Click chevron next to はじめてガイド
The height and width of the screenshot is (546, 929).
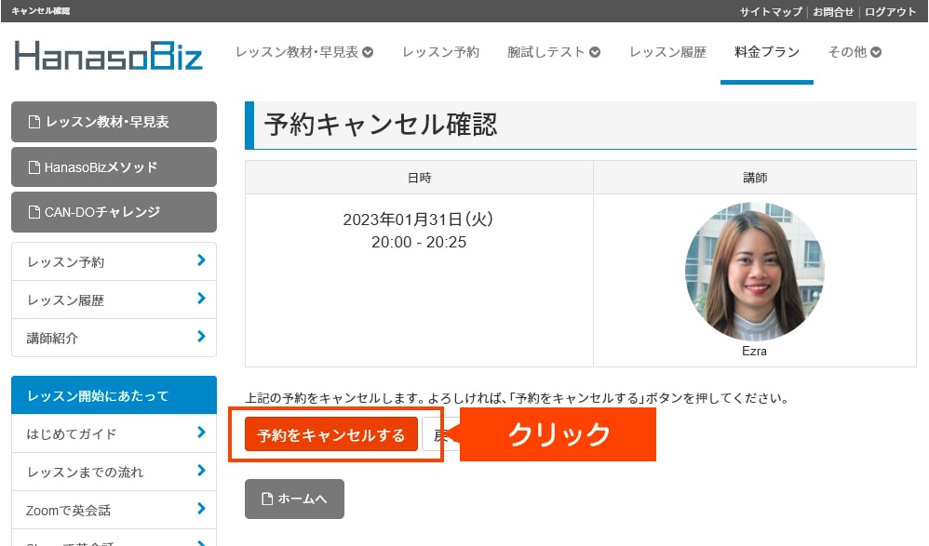coord(201,433)
